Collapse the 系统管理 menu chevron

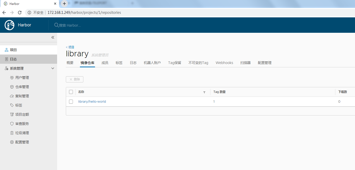click(53, 68)
